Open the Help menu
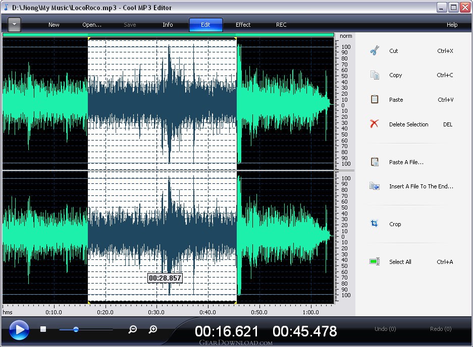Viewport: 473px width, 347px height. click(x=452, y=25)
